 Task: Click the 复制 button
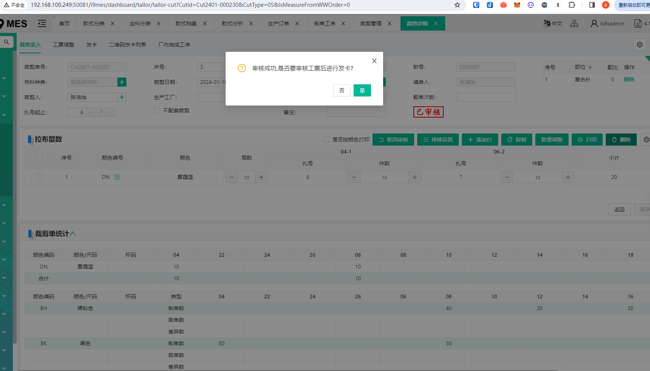(517, 140)
